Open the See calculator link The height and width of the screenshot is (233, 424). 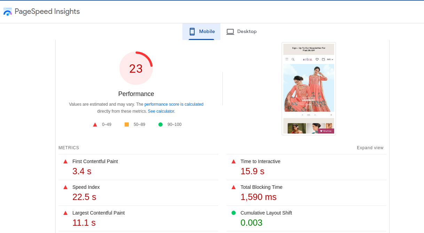tap(160, 111)
